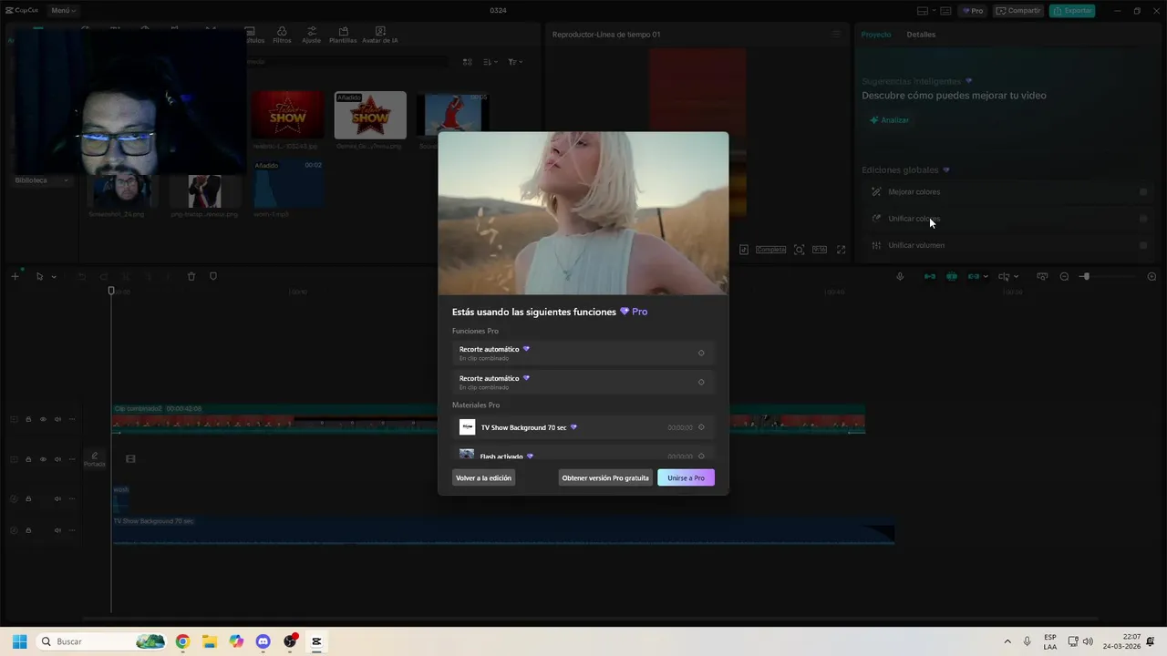The image size is (1167, 656).
Task: Switch media view to grid icon
Action: 467,62
